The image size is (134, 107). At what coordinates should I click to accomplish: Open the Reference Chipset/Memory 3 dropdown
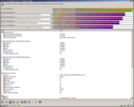pos(51,23)
